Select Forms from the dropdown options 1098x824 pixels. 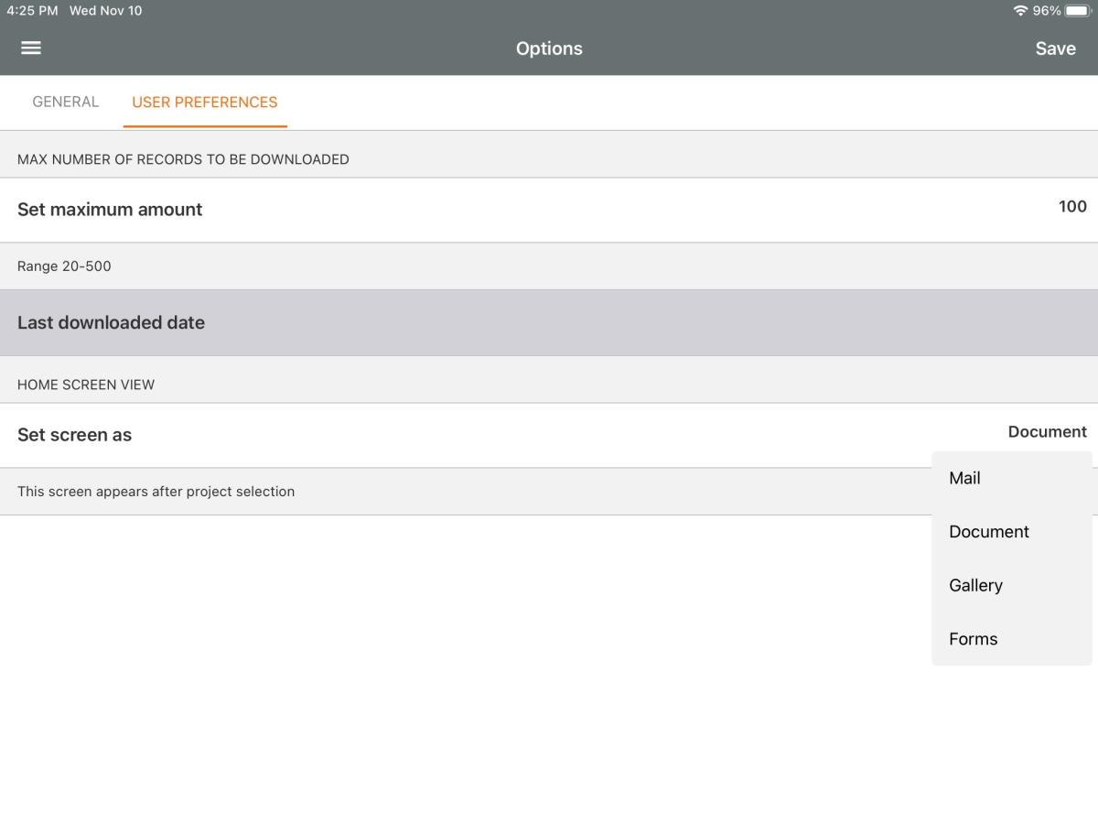[x=973, y=639]
